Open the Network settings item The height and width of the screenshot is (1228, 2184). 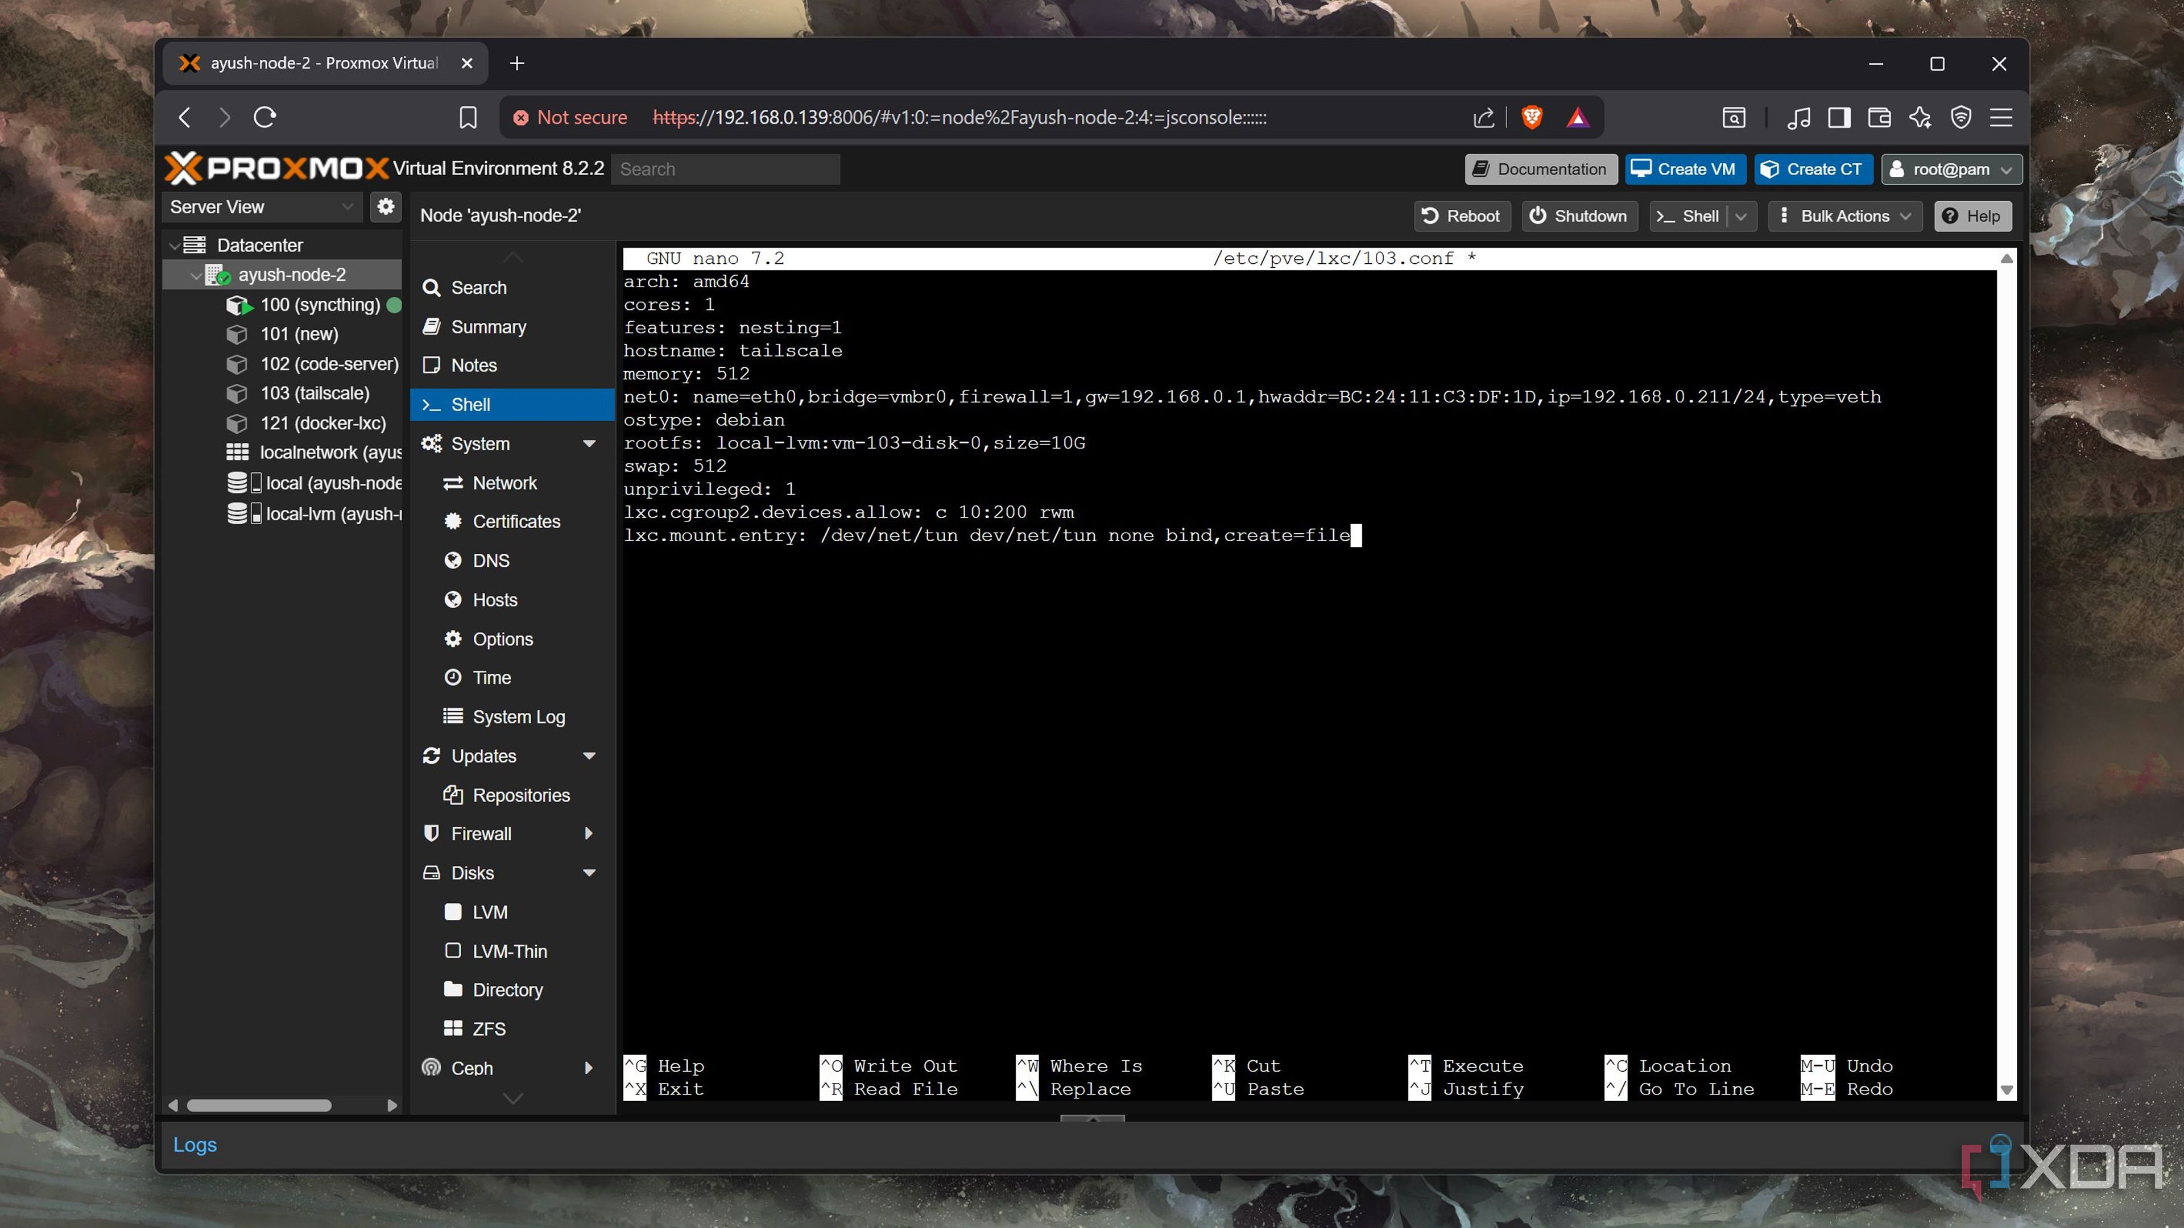pos(504,483)
